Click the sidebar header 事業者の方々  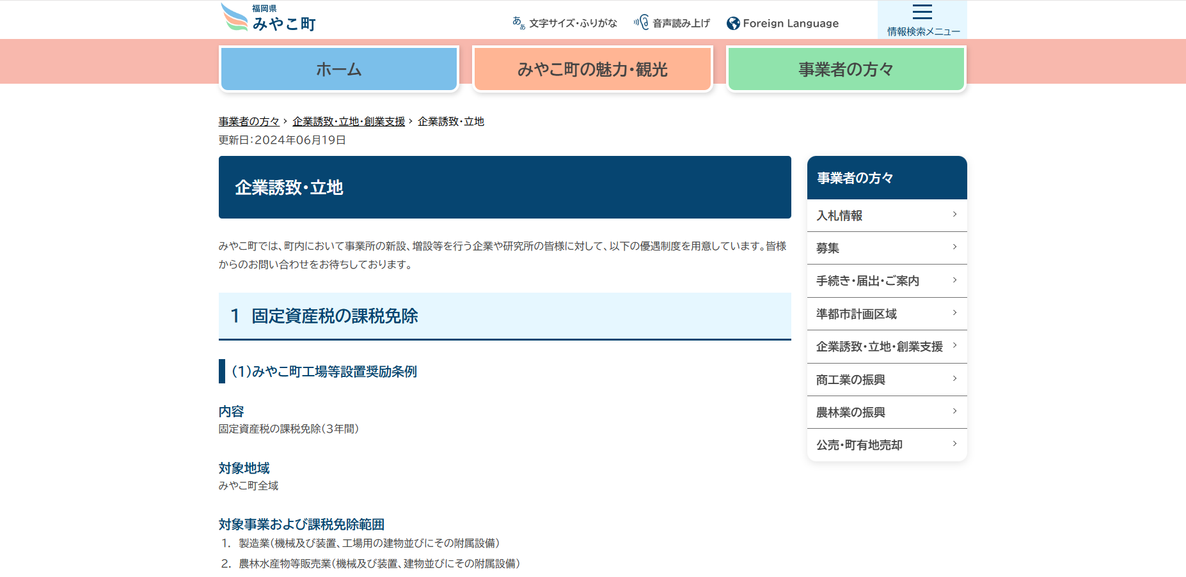(887, 178)
